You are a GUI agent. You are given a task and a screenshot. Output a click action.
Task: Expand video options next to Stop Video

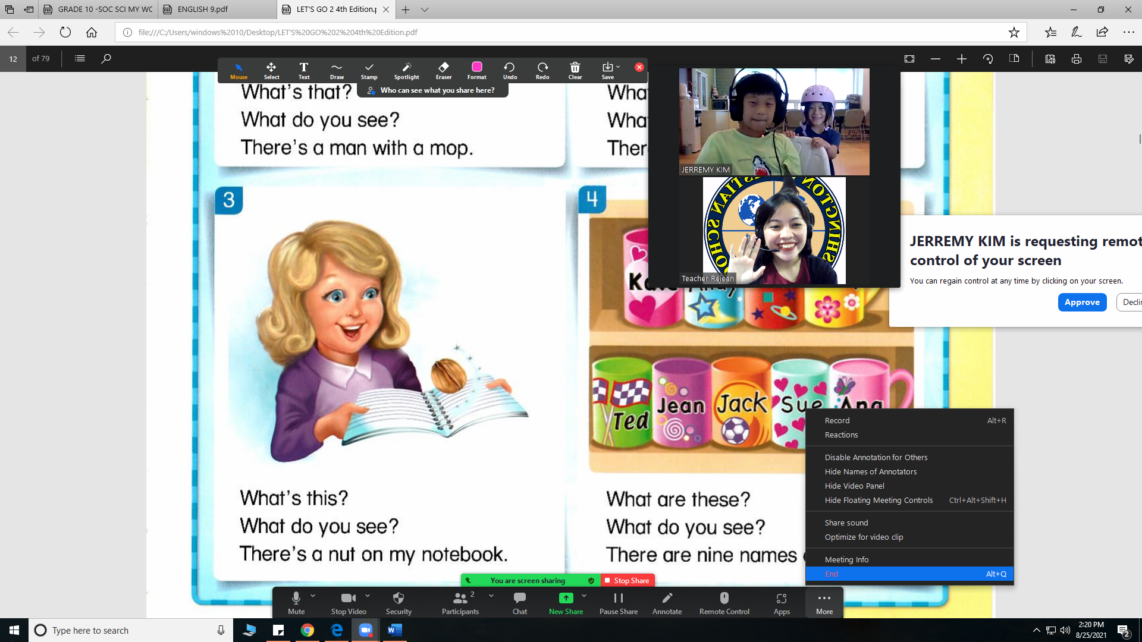point(368,596)
